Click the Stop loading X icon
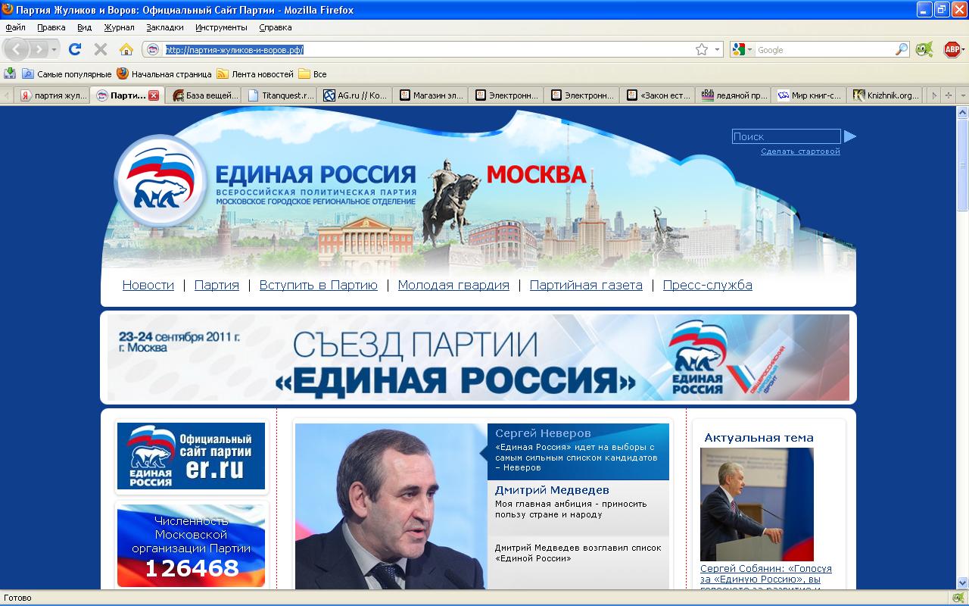Image resolution: width=969 pixels, height=606 pixels. click(100, 49)
